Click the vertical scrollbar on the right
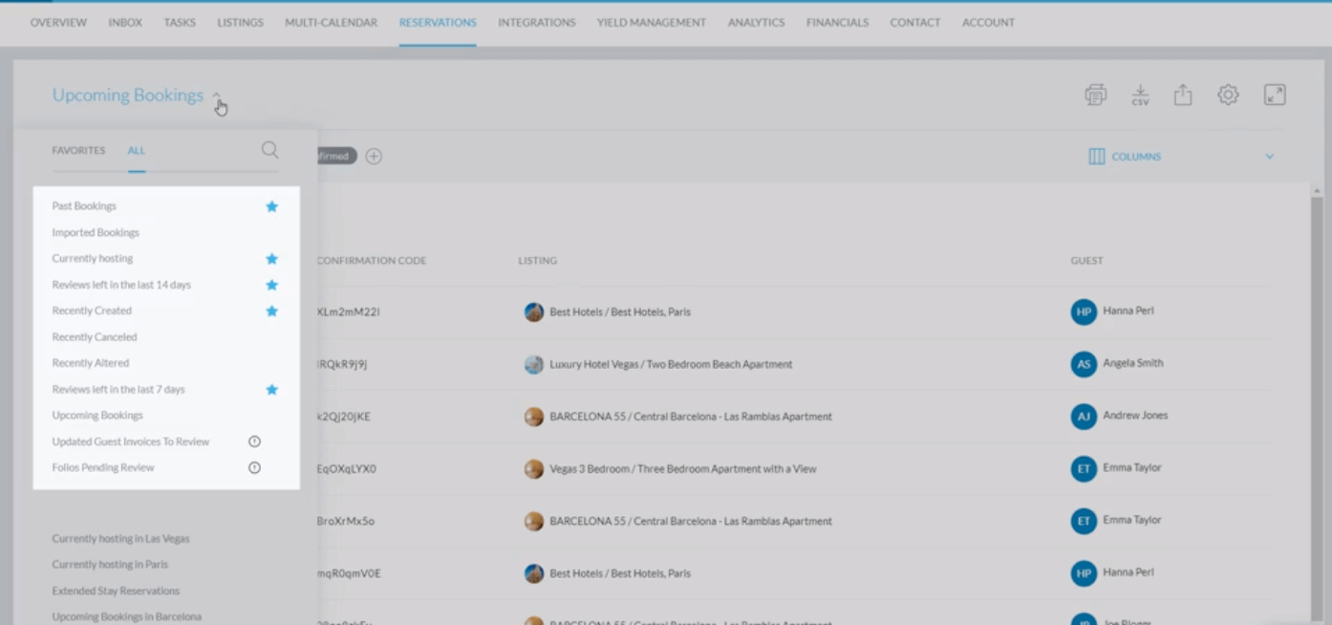The image size is (1332, 625). point(1317,382)
